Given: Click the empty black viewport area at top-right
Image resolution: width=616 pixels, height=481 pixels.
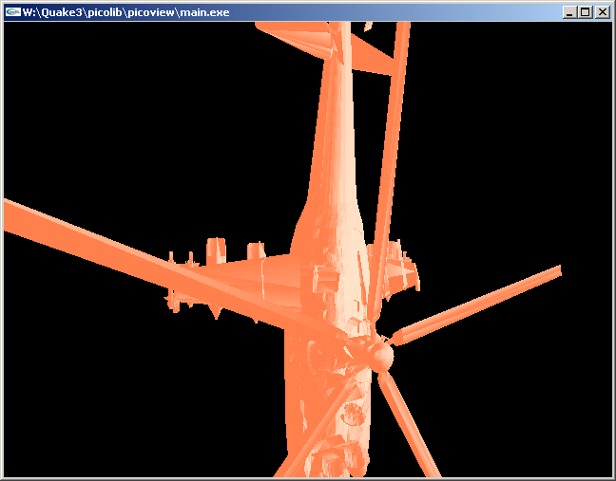Looking at the screenshot, I should tap(532, 95).
